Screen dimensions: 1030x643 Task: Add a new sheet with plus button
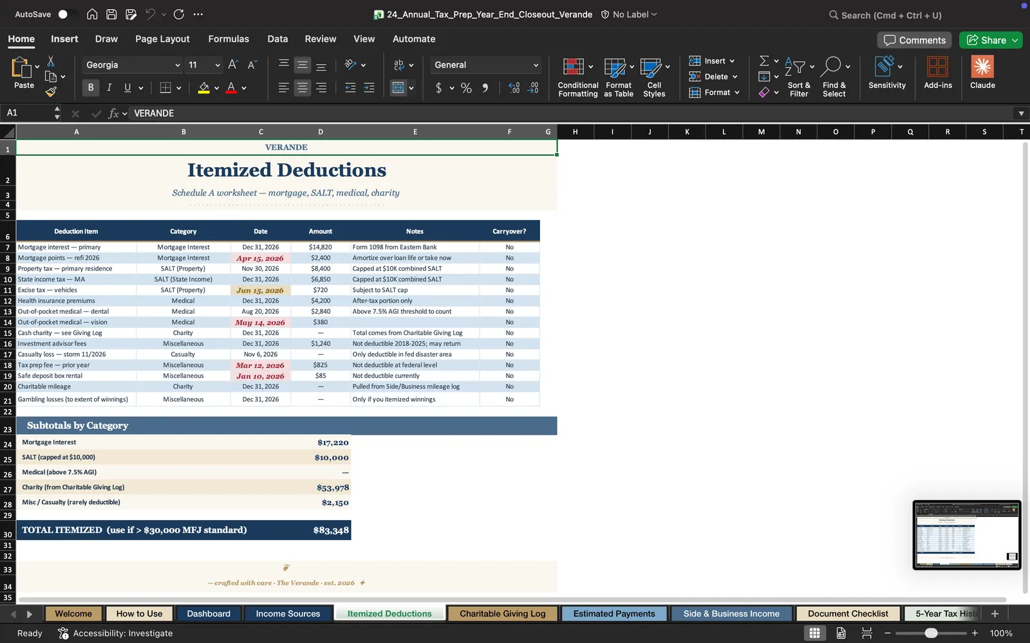pos(995,613)
